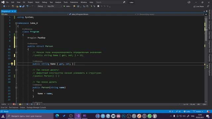Open Photoshop from taskbar
This screenshot has height=119, width=212.
pyautogui.click(x=124, y=116)
